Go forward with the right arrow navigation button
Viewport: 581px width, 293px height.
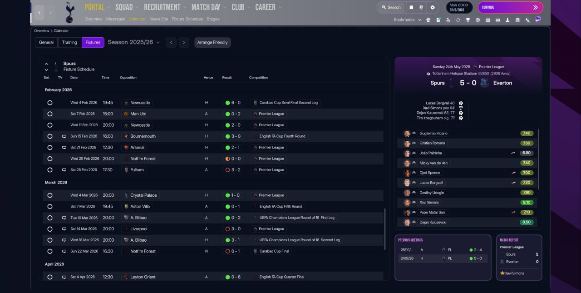pos(51,13)
